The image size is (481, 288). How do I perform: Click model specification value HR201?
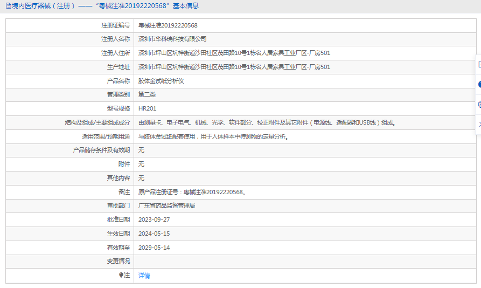(x=147, y=108)
